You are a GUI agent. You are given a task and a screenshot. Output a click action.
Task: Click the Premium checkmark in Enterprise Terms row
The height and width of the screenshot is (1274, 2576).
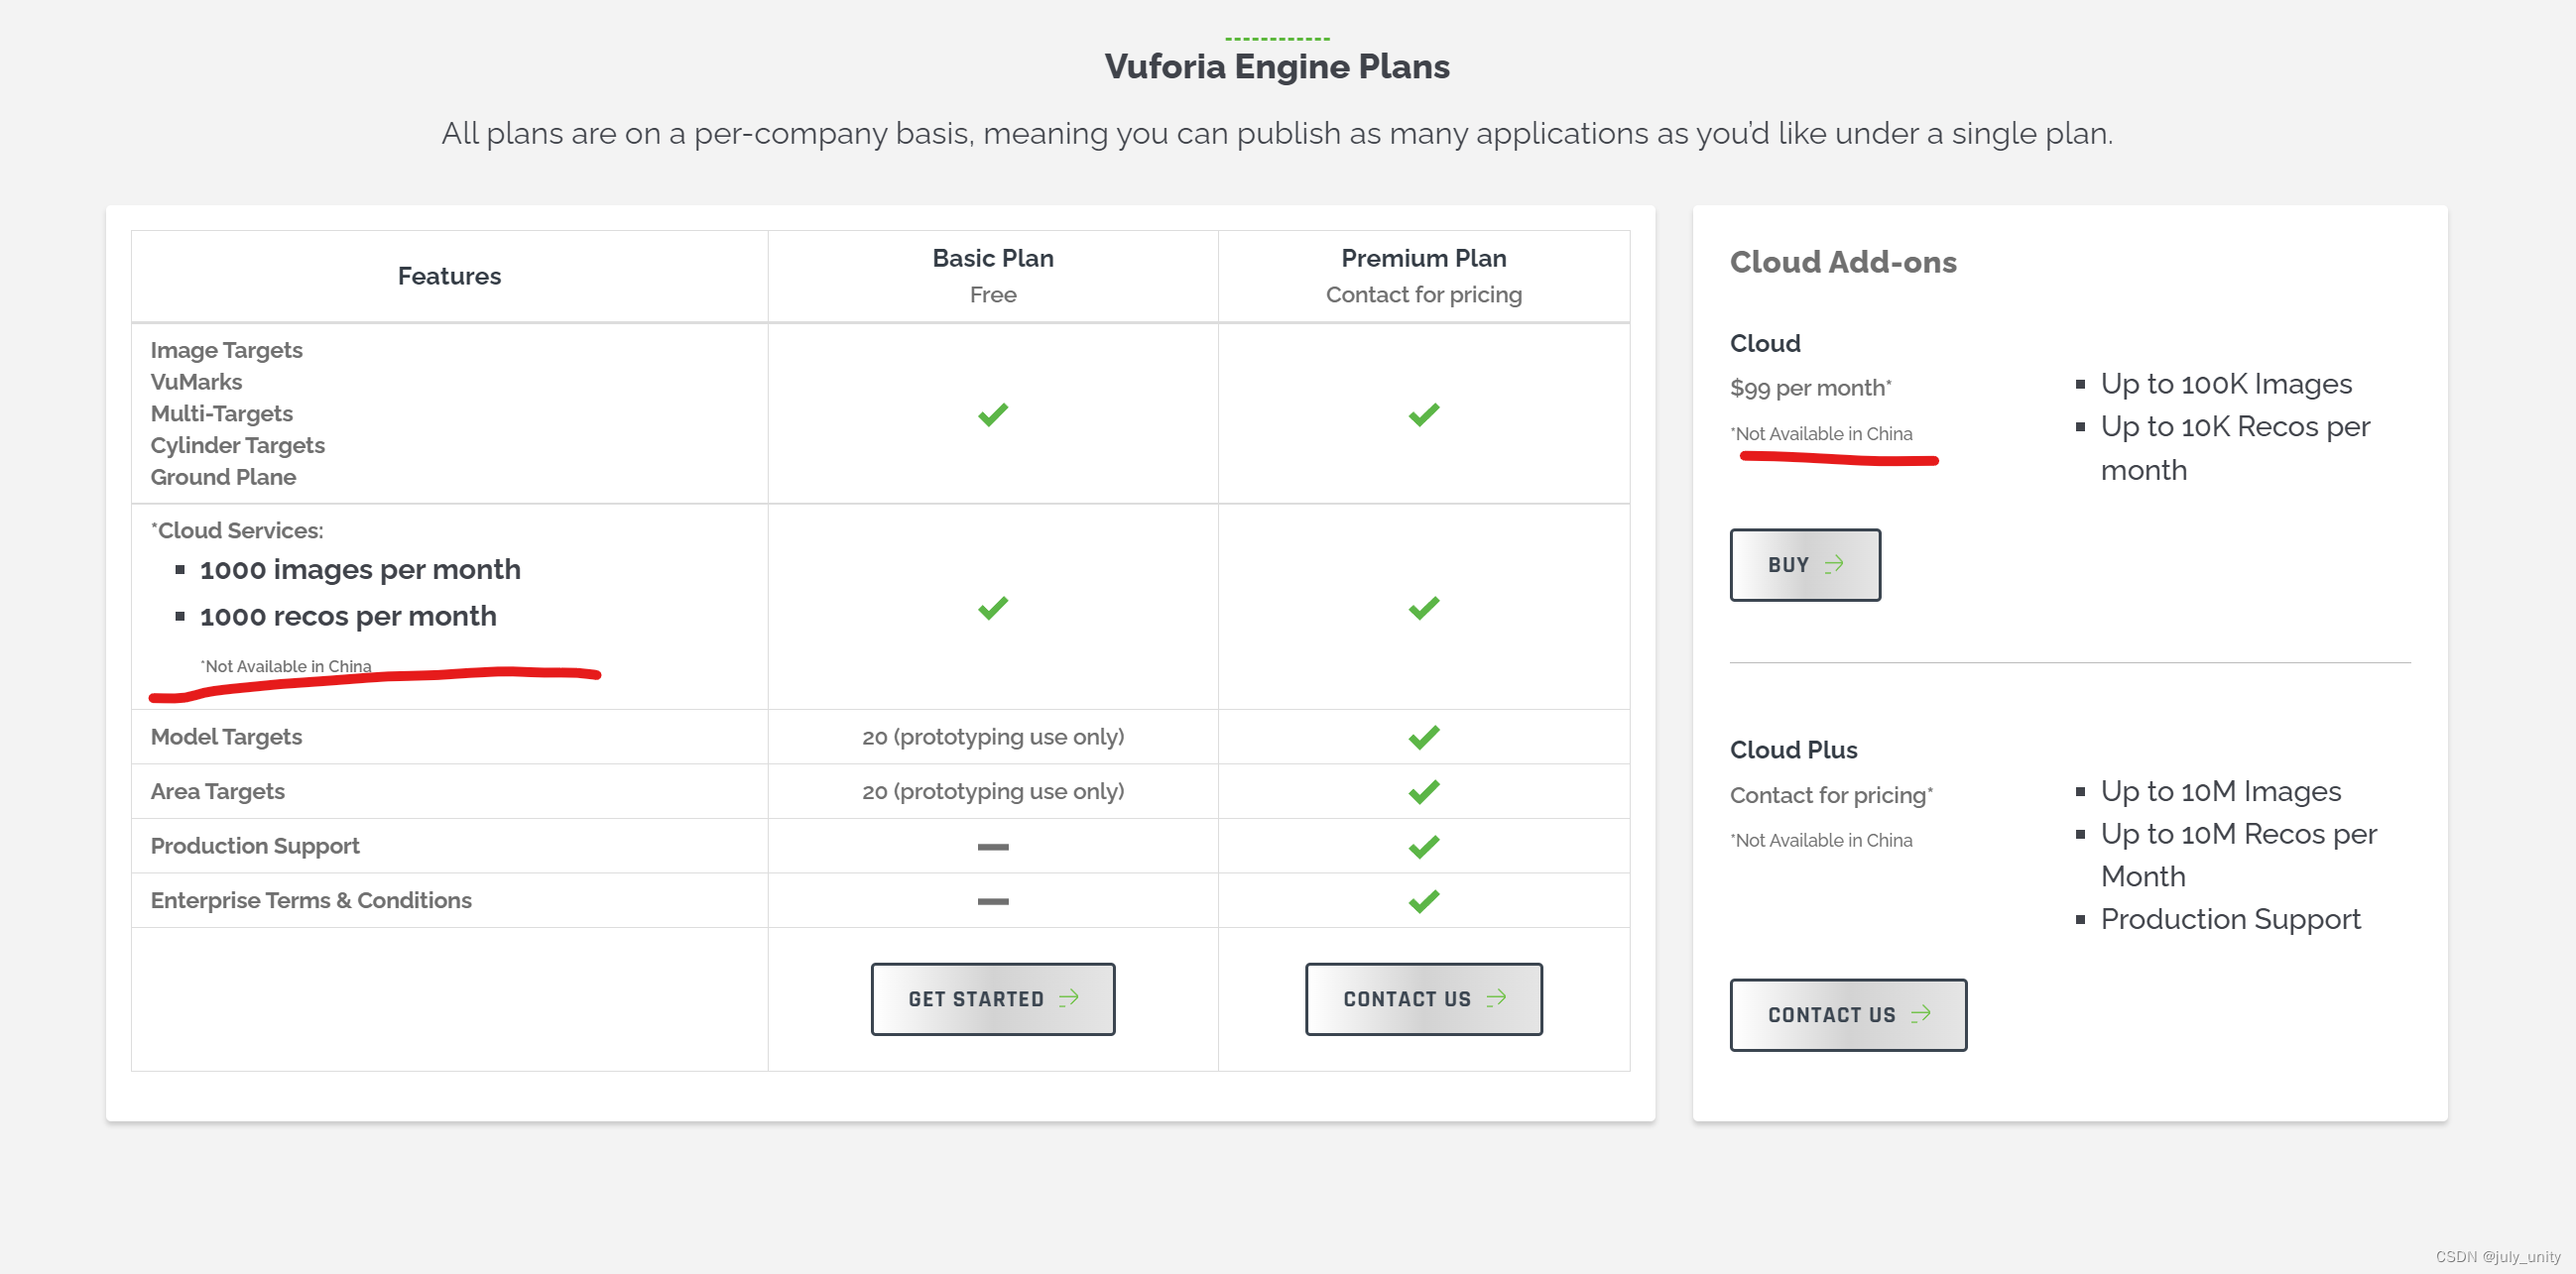pyautogui.click(x=1424, y=900)
